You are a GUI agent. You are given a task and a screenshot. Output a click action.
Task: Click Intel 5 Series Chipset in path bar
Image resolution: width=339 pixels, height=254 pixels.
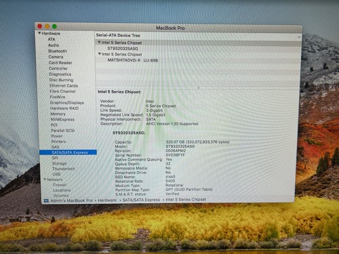tap(186, 199)
